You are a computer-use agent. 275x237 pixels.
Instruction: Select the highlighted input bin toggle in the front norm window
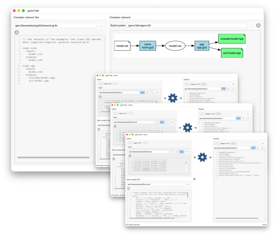tap(182, 152)
